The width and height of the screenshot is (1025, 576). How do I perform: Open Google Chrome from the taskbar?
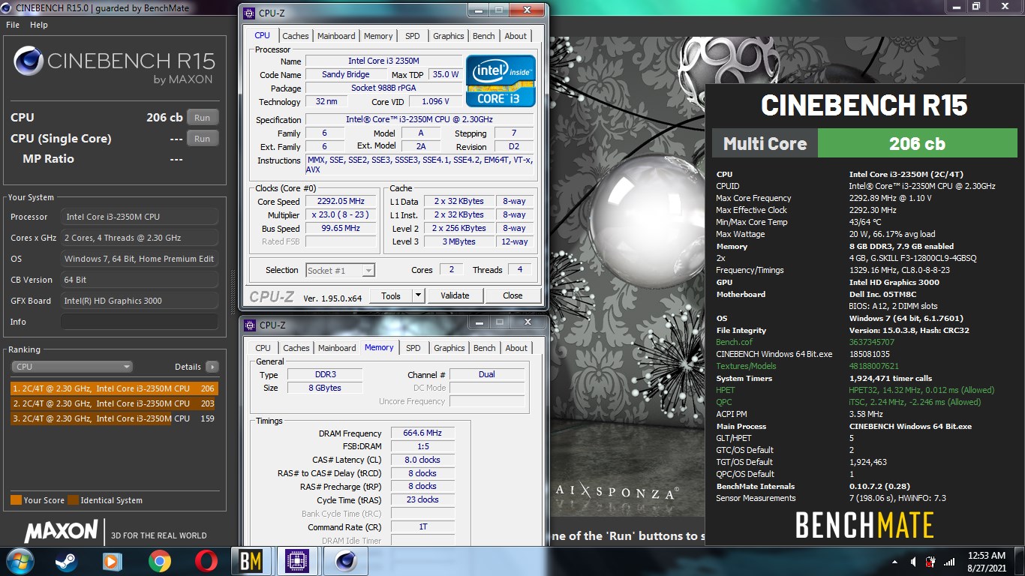[x=159, y=561]
